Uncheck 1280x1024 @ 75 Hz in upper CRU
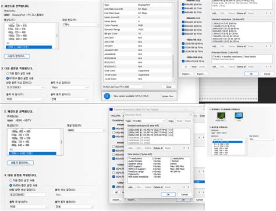276x211 pixels. pyautogui.click(x=183, y=61)
